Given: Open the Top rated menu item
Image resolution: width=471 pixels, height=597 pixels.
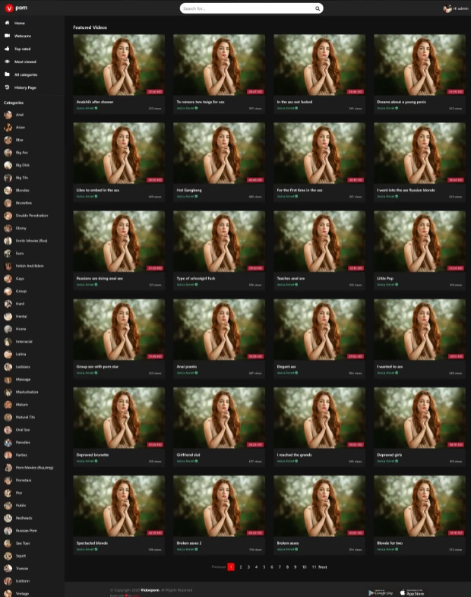Looking at the screenshot, I should click(x=22, y=49).
